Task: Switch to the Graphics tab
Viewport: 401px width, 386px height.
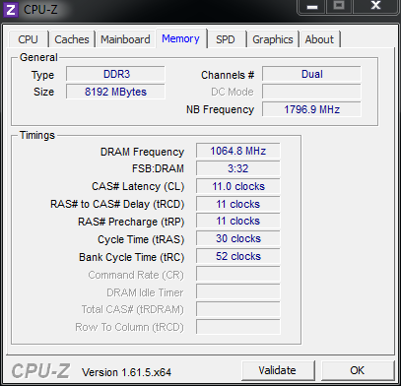Action: point(273,39)
